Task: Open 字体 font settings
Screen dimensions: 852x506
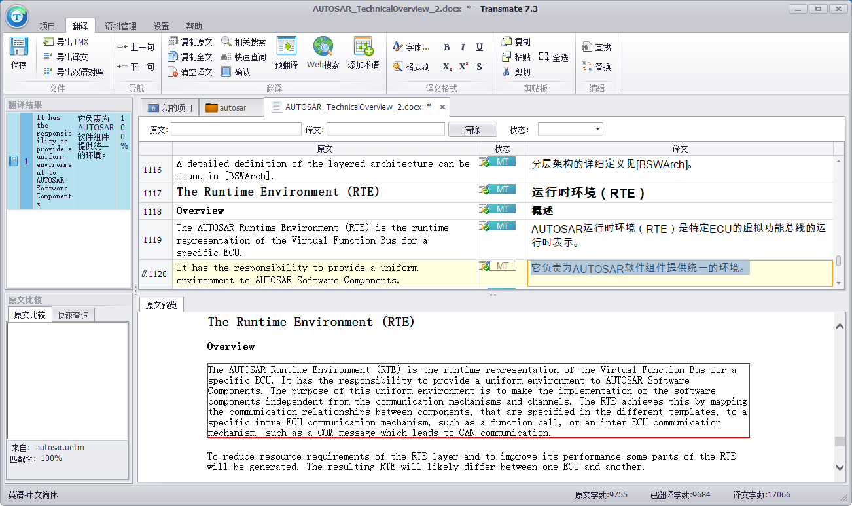Action: 412,47
